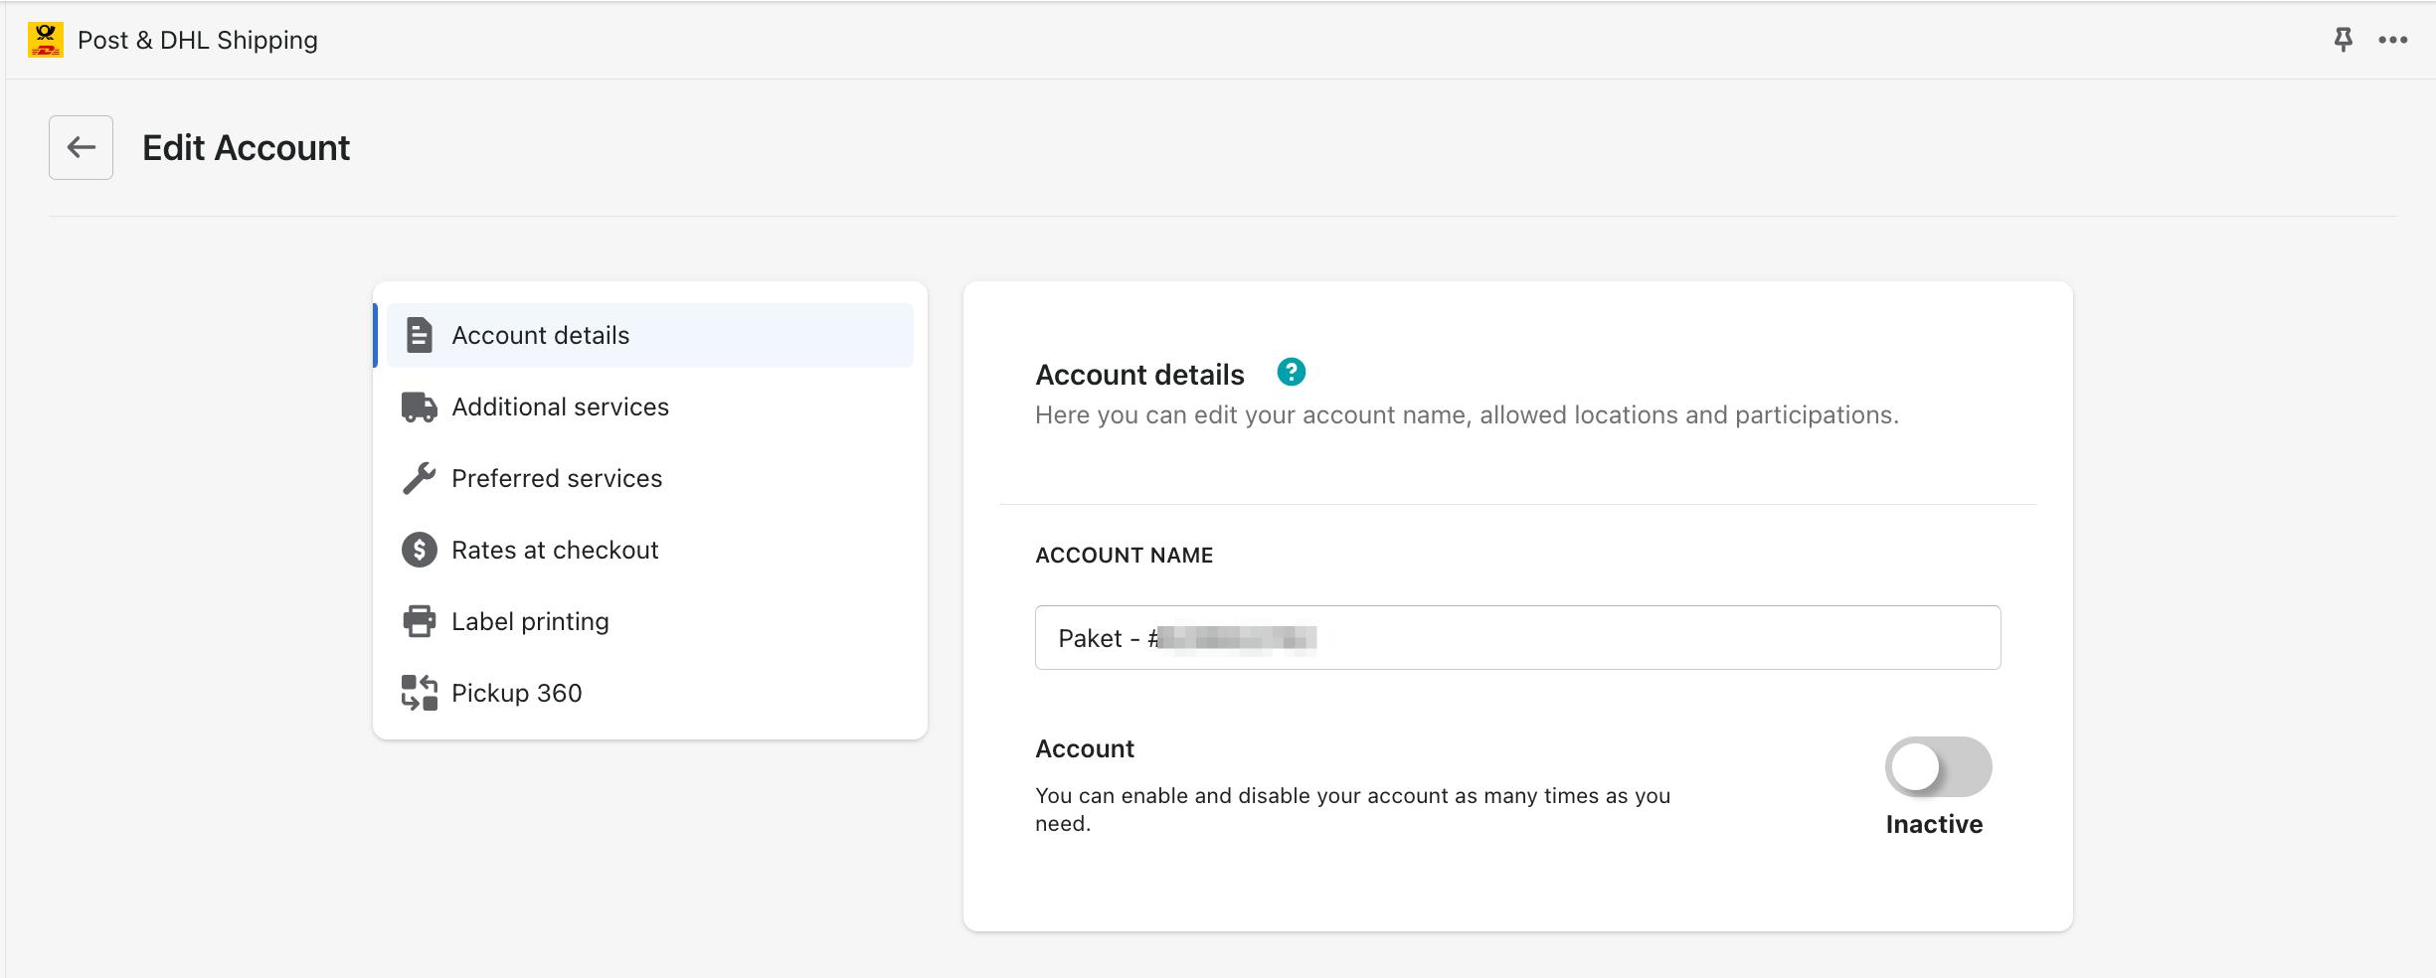Click the Account details document icon

pos(420,335)
